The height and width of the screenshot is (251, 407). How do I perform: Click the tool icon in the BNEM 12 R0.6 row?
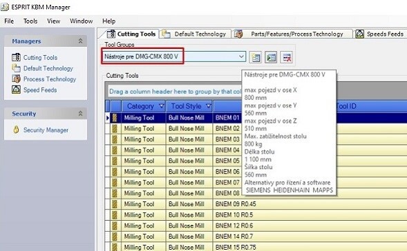(115, 225)
